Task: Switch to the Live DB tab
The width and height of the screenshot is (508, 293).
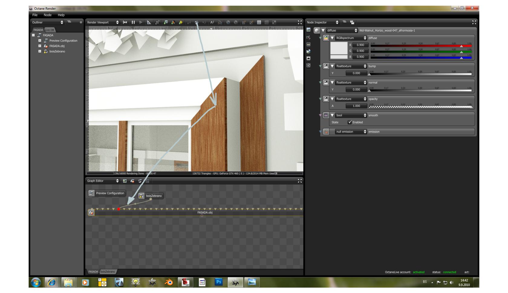Action: (x=50, y=30)
